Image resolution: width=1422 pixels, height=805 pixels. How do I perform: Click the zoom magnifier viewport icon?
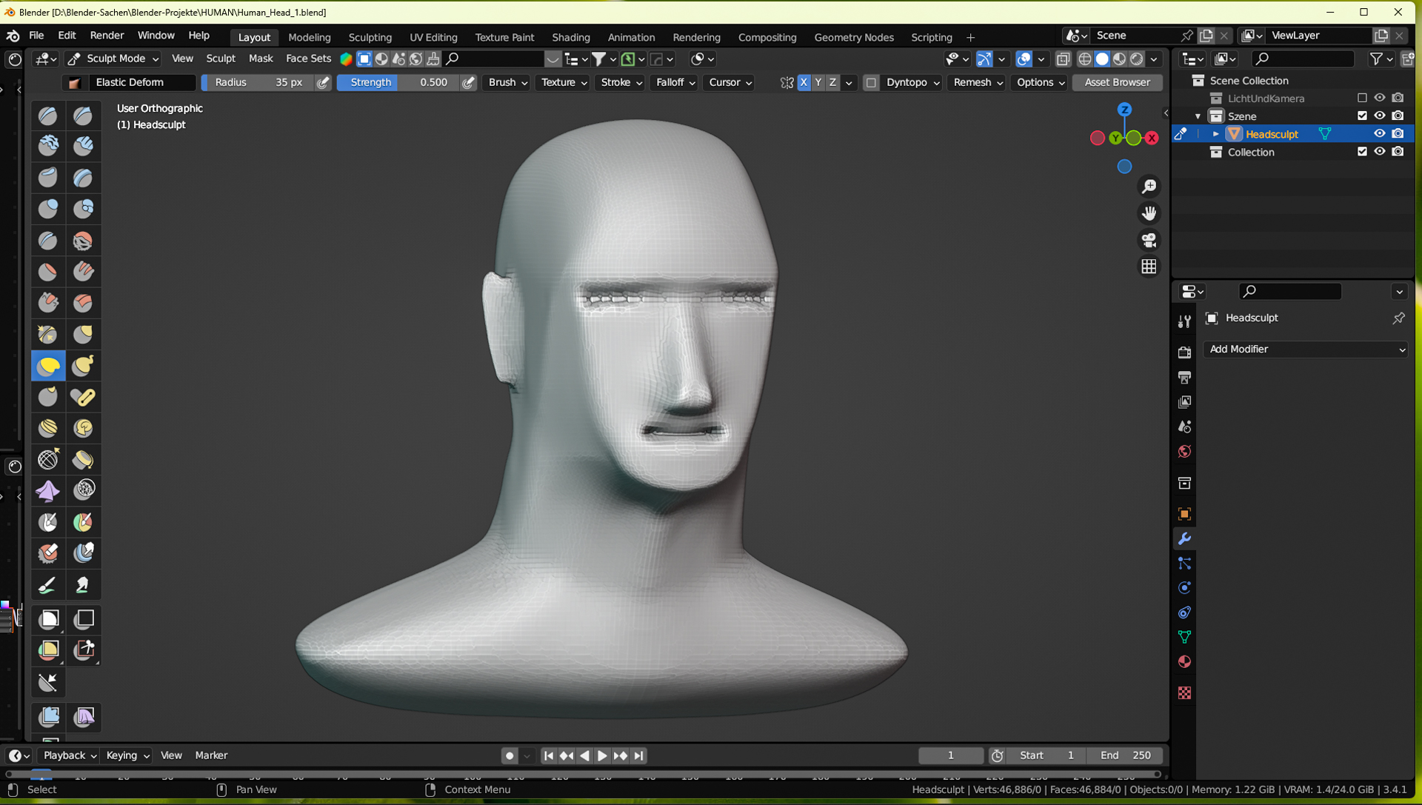pyautogui.click(x=1149, y=187)
